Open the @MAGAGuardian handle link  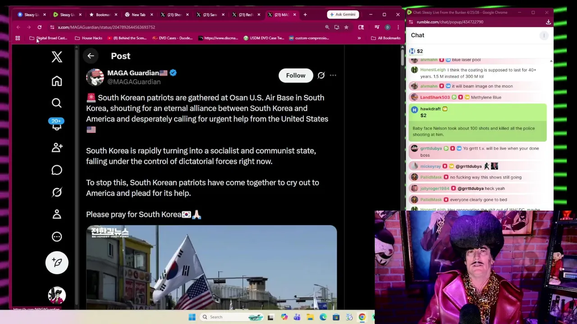(x=134, y=82)
